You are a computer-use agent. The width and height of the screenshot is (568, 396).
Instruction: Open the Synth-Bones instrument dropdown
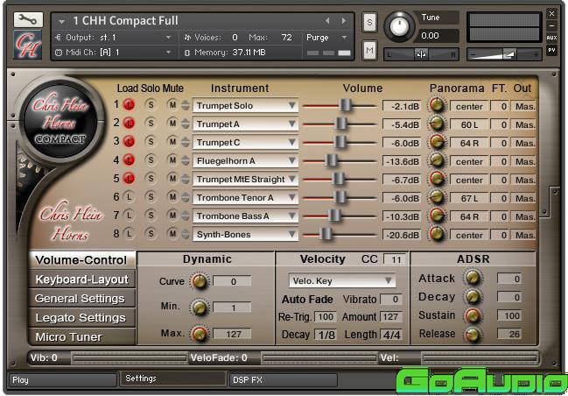click(245, 234)
